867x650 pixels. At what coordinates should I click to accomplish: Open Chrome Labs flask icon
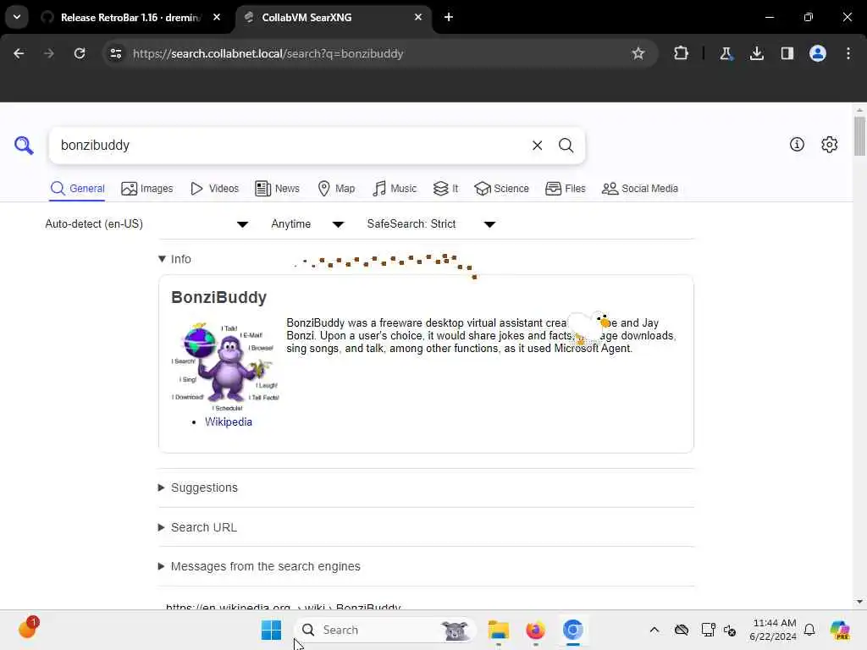click(726, 53)
